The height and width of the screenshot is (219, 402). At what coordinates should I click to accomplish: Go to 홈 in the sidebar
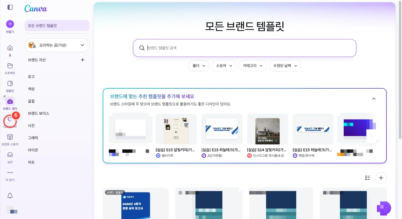pos(10,50)
